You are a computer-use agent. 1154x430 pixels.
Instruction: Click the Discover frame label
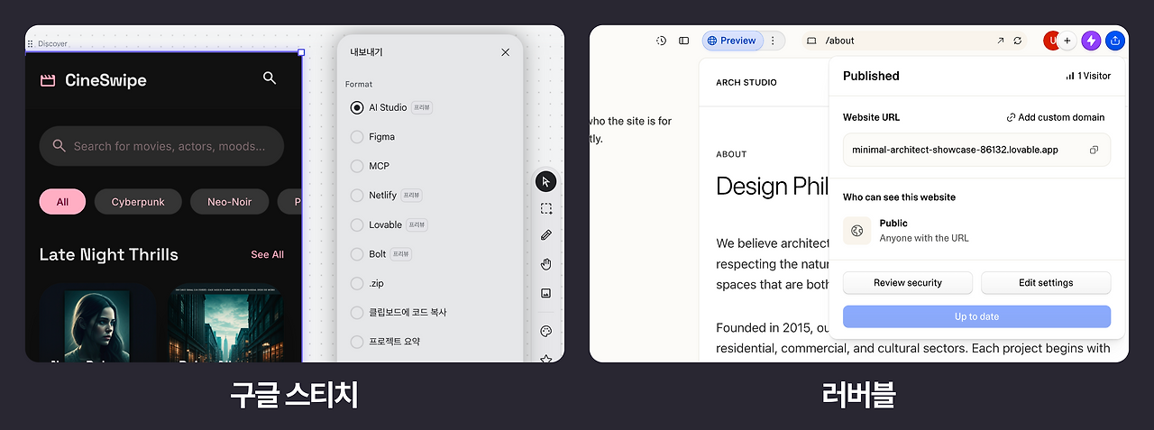pyautogui.click(x=52, y=43)
